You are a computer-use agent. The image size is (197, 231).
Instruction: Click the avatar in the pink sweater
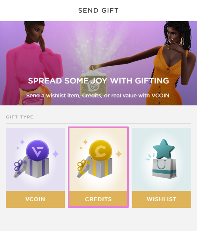point(32,63)
